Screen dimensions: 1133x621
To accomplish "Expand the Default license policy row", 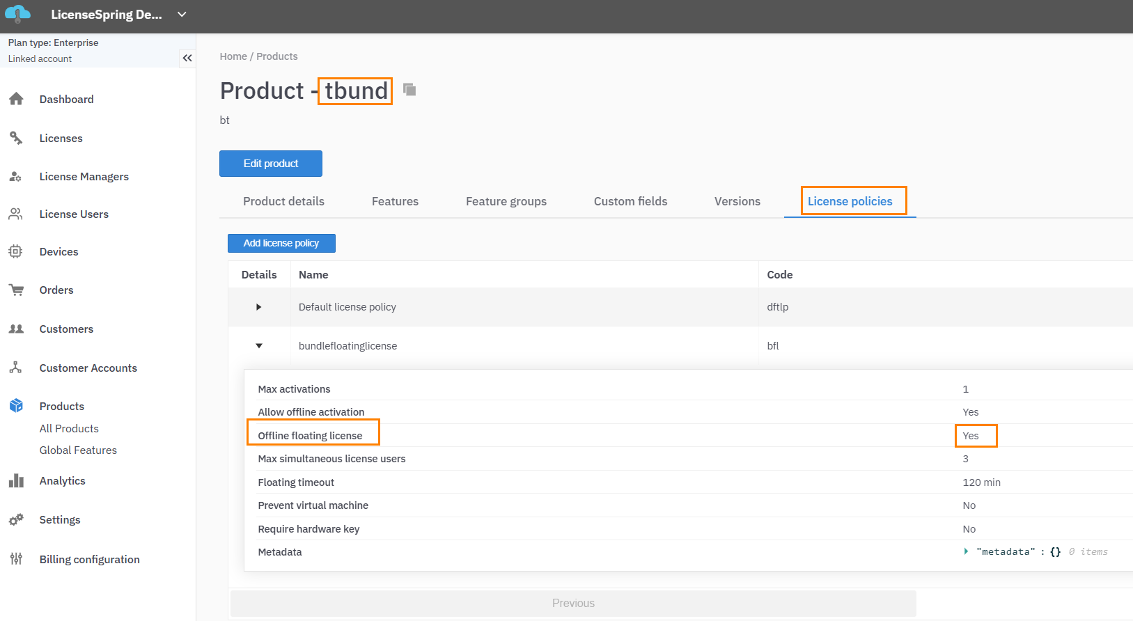I will point(259,307).
